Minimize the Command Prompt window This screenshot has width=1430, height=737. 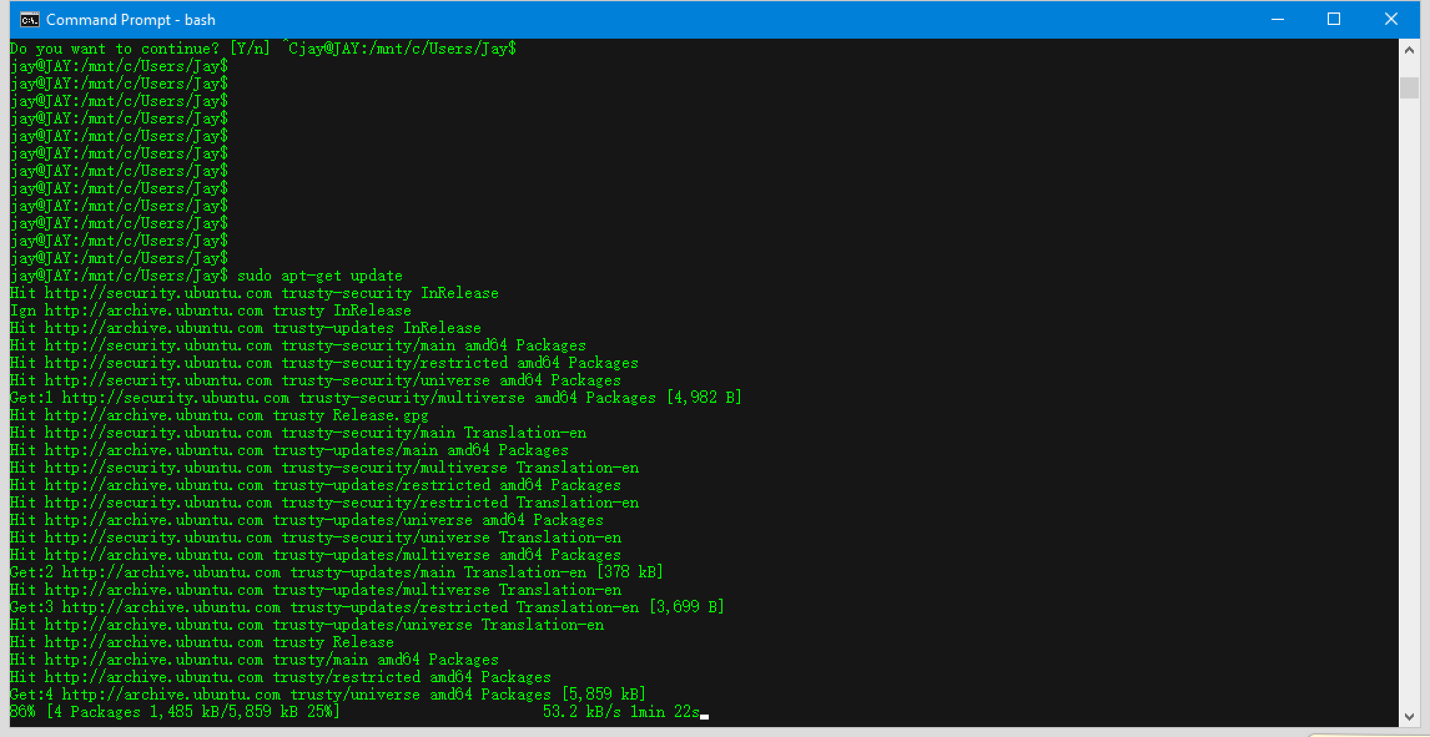(x=1277, y=19)
